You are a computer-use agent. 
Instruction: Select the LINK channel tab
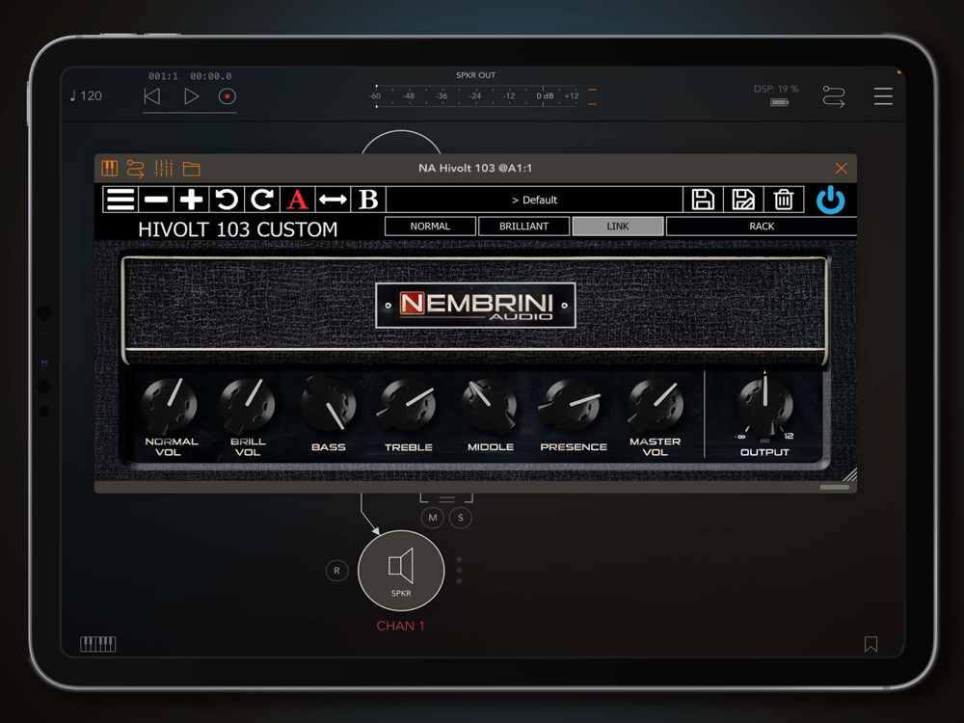pos(618,227)
